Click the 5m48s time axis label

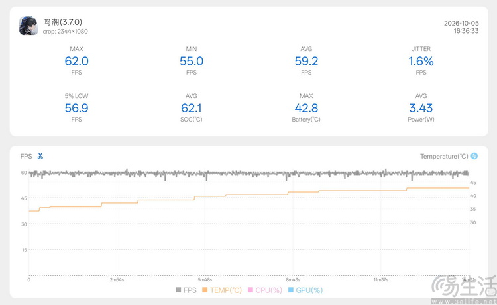(x=205, y=280)
